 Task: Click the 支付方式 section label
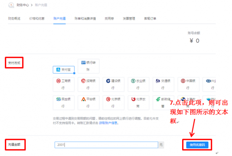tap(14, 63)
